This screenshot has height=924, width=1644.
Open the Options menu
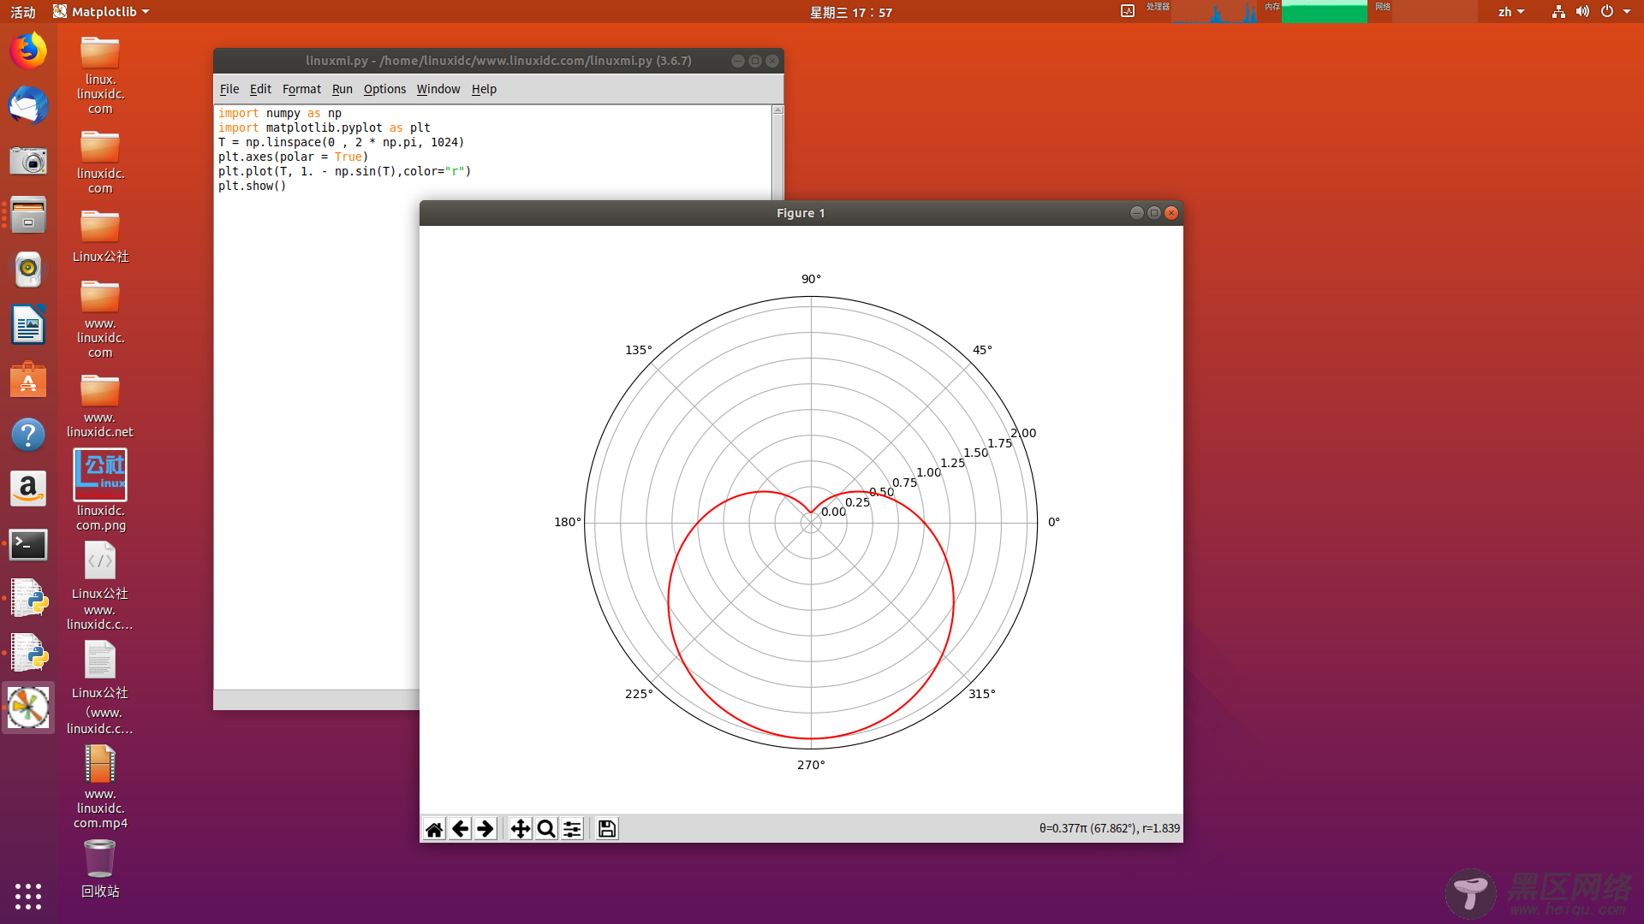tap(384, 89)
